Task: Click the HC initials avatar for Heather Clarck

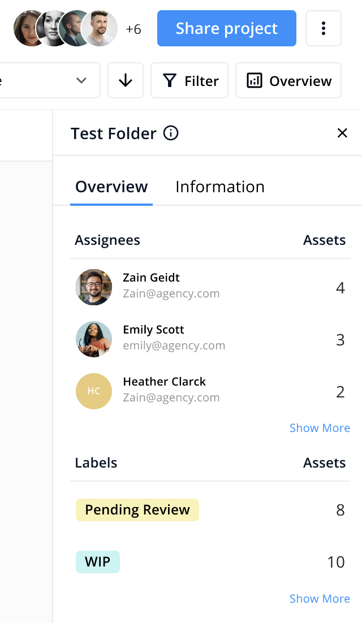Action: click(x=94, y=391)
